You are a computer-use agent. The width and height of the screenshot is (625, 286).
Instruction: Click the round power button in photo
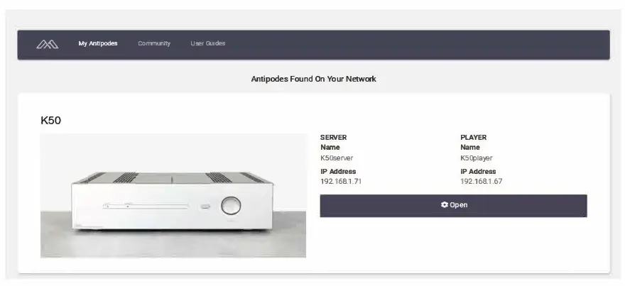pyautogui.click(x=231, y=206)
